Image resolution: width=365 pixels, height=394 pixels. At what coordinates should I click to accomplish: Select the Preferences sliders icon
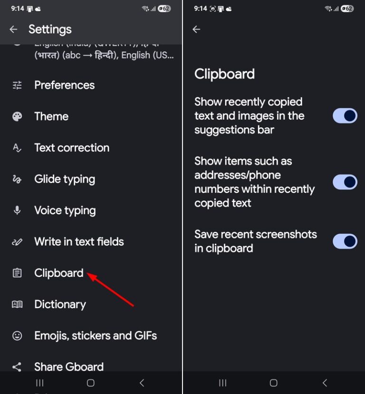(17, 85)
